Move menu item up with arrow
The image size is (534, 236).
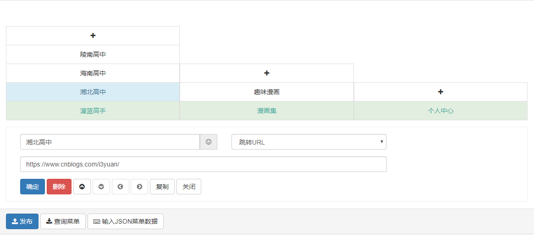click(x=82, y=187)
